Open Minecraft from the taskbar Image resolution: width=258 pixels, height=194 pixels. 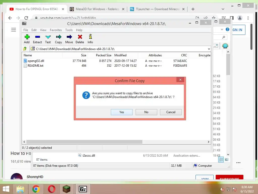[x=67, y=189]
